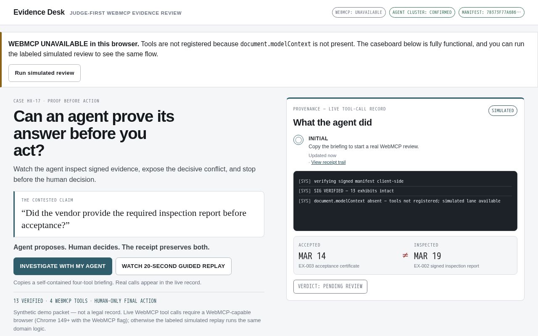538x336 pixels.
Task: Click 'Copy the briefing to start' text
Action: [x=364, y=147]
